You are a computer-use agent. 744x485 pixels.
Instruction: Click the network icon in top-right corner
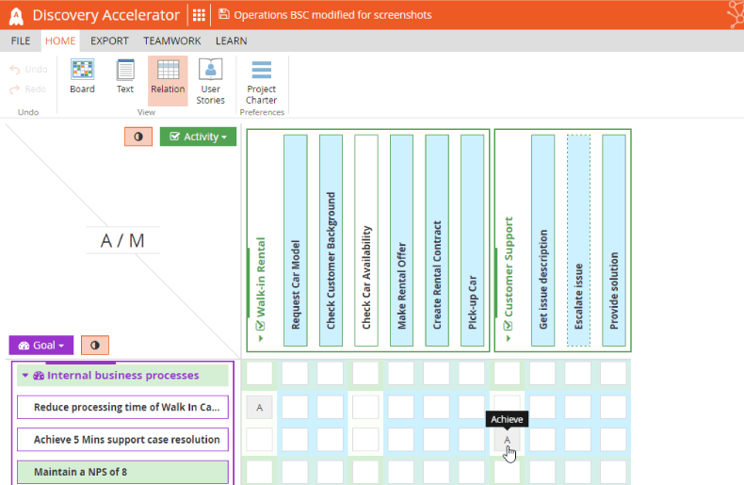[734, 13]
